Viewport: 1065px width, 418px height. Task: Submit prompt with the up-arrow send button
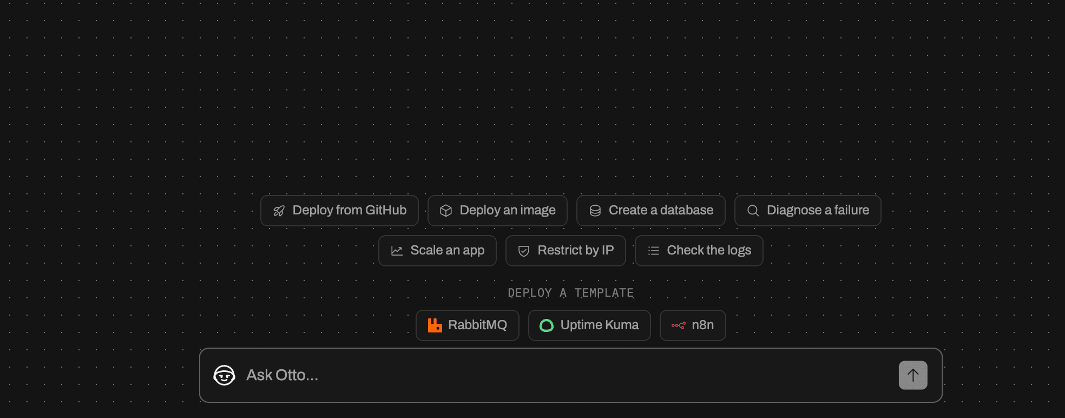tap(913, 375)
